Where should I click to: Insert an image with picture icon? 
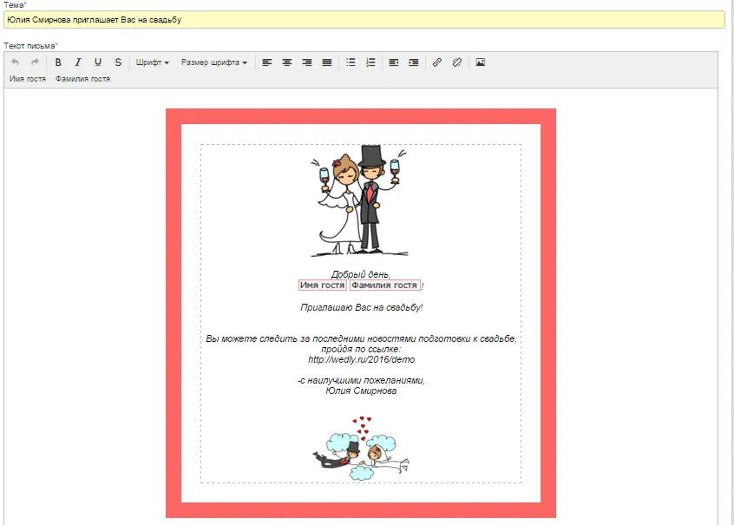click(481, 62)
